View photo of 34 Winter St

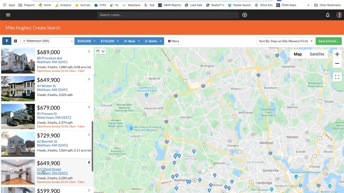[18, 89]
